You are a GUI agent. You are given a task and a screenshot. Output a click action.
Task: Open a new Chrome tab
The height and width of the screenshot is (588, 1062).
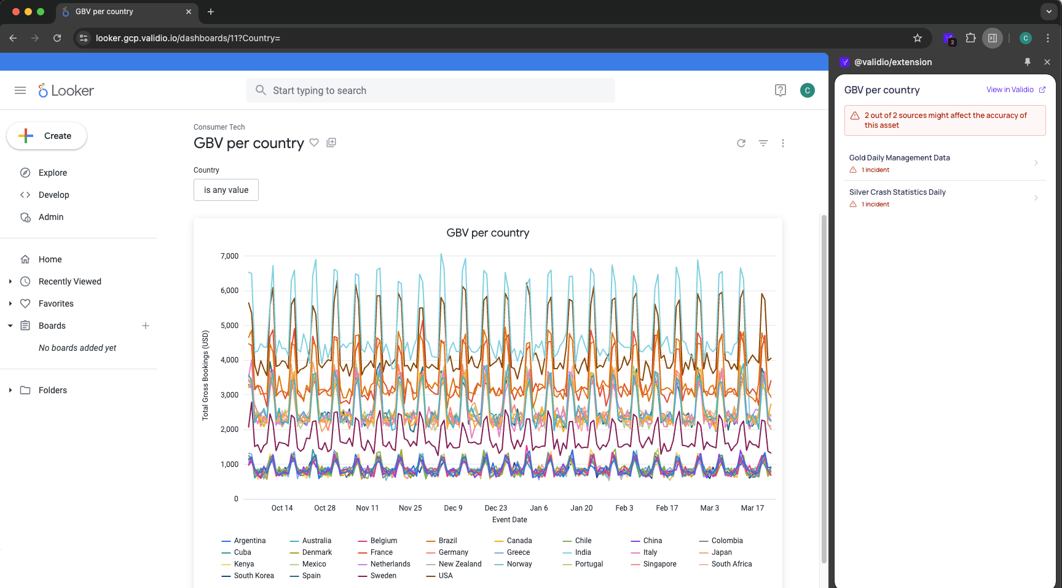tap(211, 12)
